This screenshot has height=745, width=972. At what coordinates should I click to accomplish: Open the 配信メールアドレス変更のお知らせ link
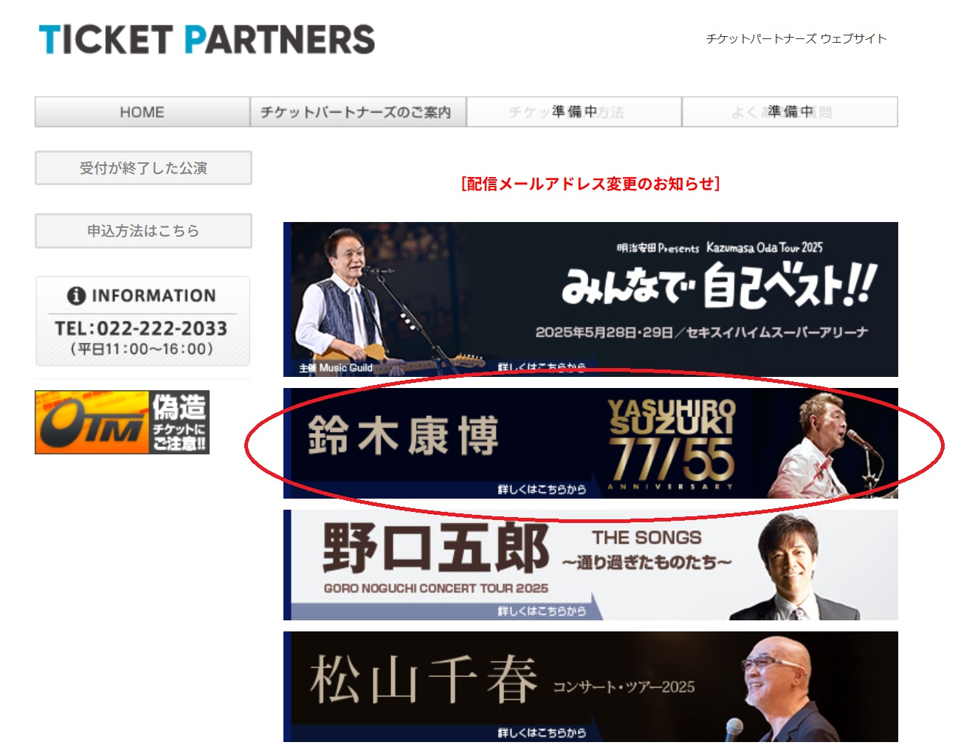pyautogui.click(x=590, y=184)
